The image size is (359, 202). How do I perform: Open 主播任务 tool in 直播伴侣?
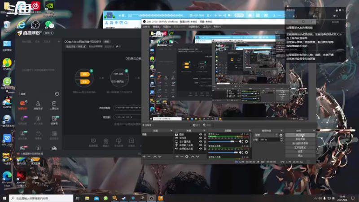point(54,105)
